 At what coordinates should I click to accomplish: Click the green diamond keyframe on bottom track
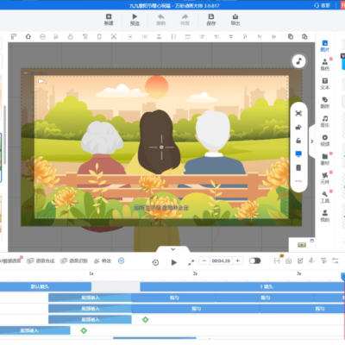click(84, 330)
